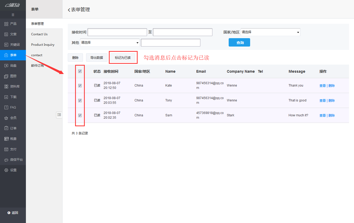Uncheck the checkbox on Sam's message row
This screenshot has width=354, height=223.
[80, 115]
